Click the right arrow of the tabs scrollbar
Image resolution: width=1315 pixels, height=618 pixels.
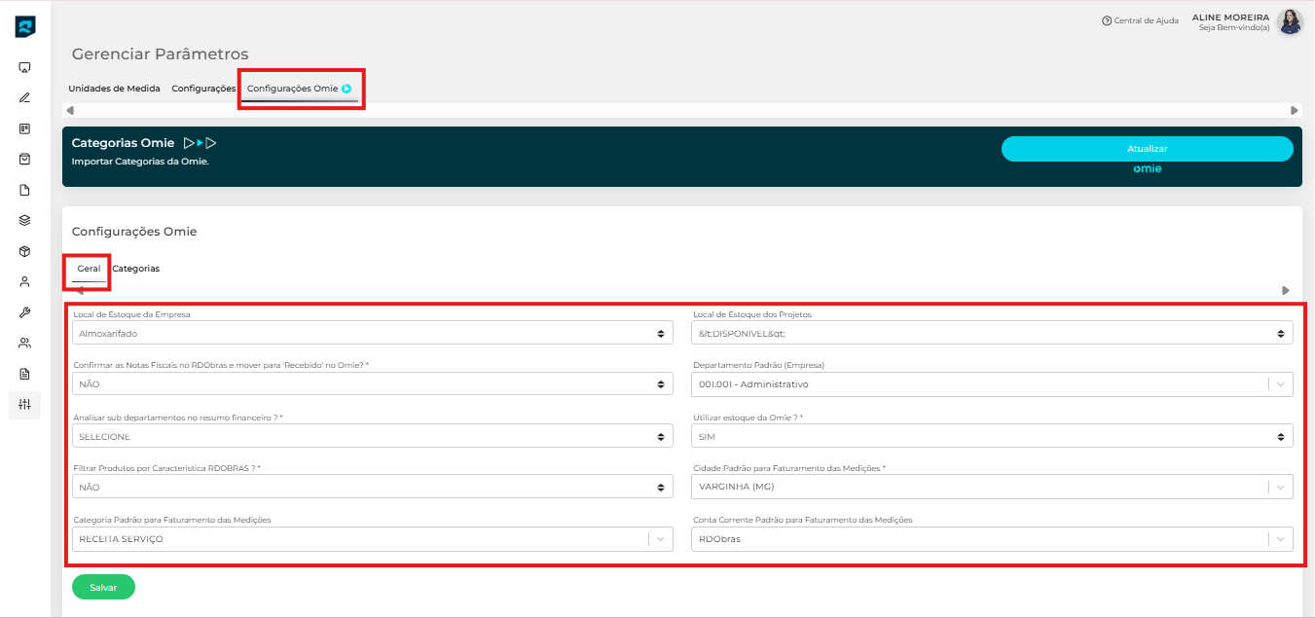[x=1294, y=110]
